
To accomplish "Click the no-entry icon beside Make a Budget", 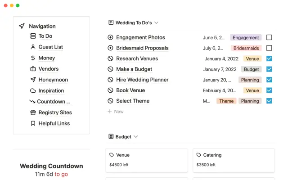I will pos(110,69).
